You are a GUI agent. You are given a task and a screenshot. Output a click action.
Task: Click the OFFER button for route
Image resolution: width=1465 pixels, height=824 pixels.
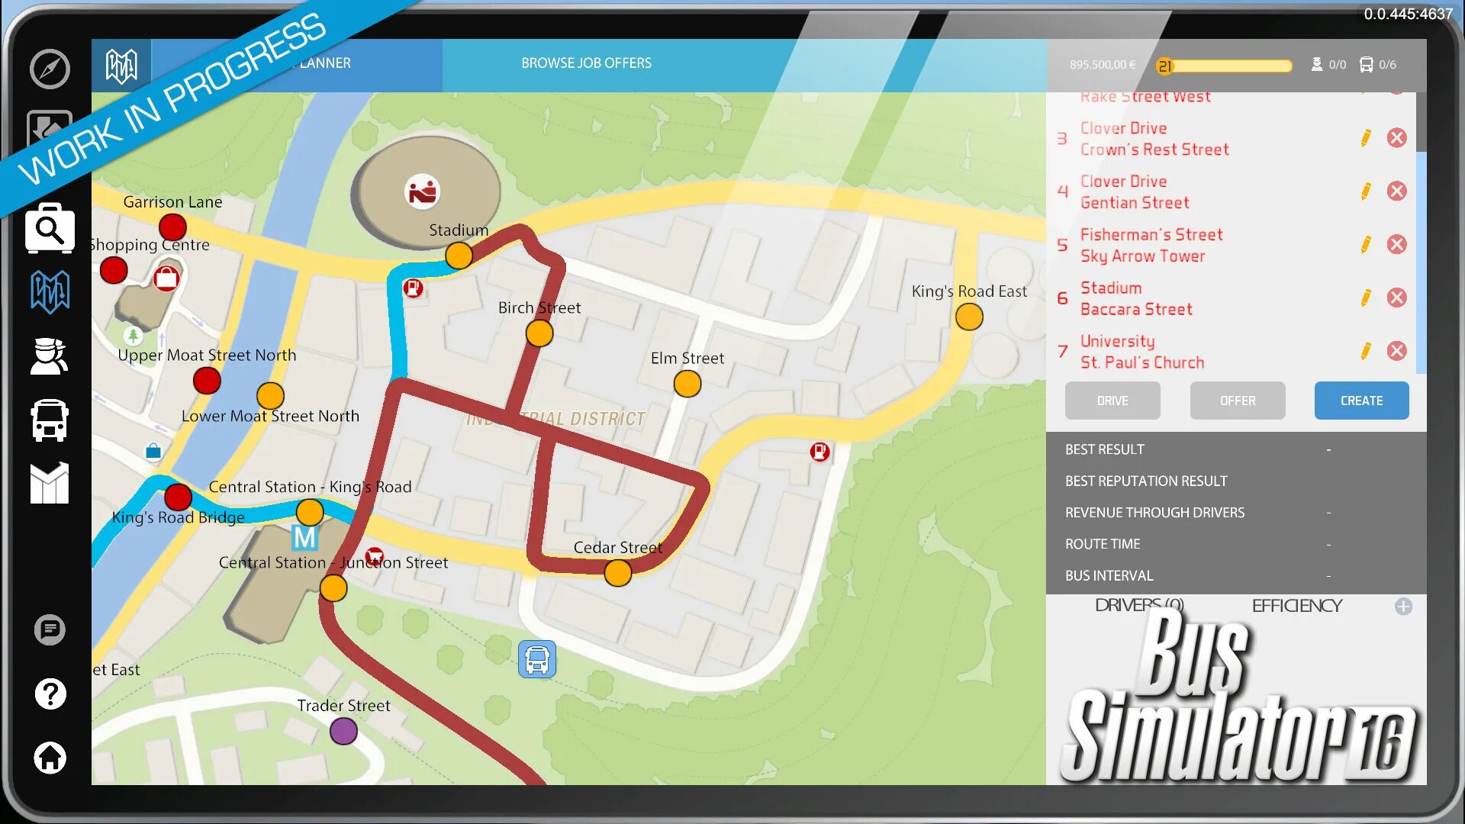(x=1238, y=401)
